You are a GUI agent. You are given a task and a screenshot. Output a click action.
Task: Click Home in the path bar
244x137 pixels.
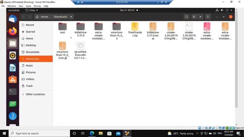click(x=42, y=17)
